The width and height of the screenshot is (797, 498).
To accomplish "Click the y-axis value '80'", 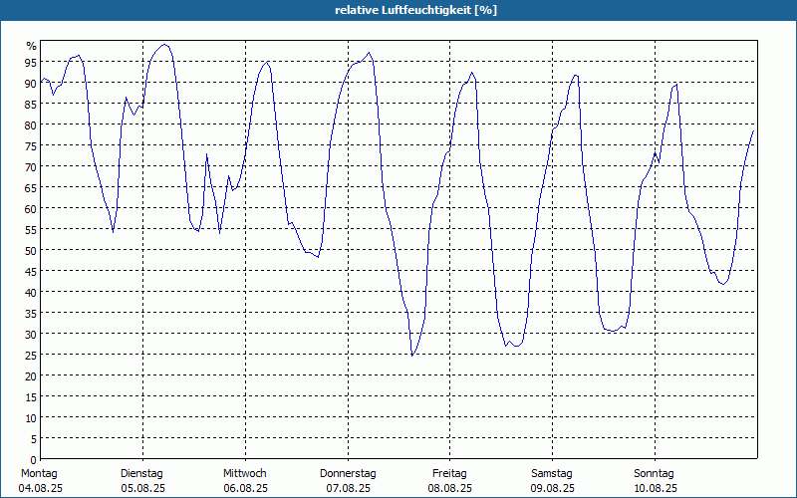I will 32,125.
